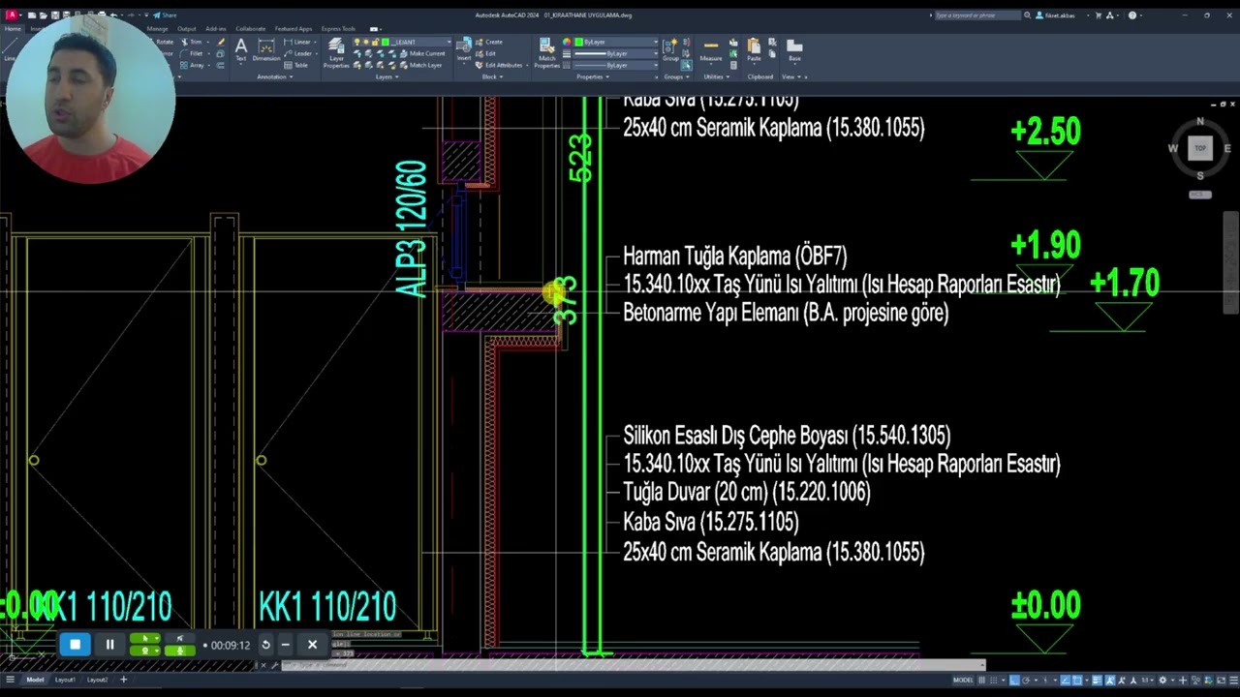This screenshot has height=697, width=1240.
Task: Insert a Table
Action: [296, 66]
